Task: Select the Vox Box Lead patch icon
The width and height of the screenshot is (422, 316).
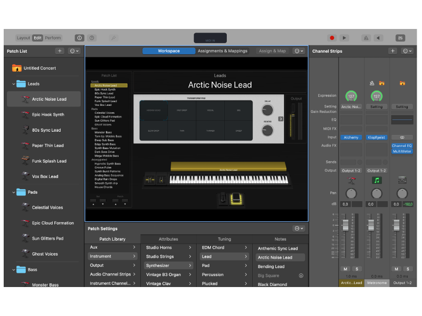Action: pyautogui.click(x=25, y=176)
